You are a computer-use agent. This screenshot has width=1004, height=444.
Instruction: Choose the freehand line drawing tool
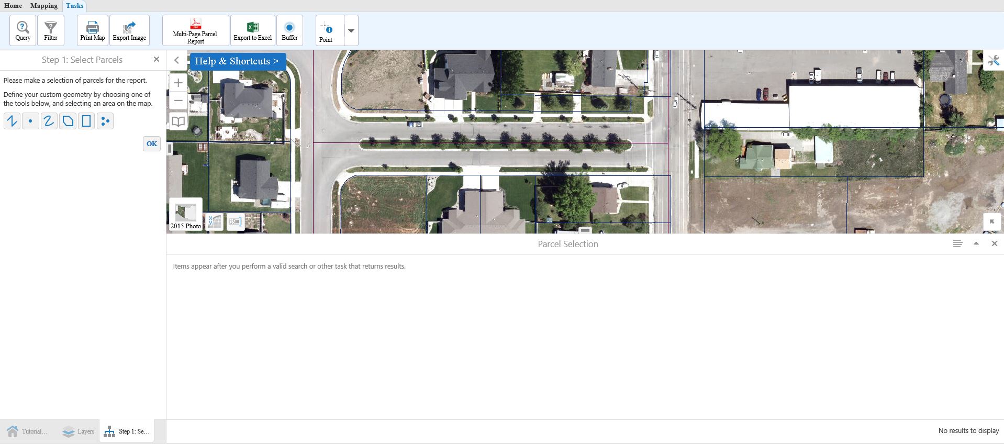[x=49, y=121]
